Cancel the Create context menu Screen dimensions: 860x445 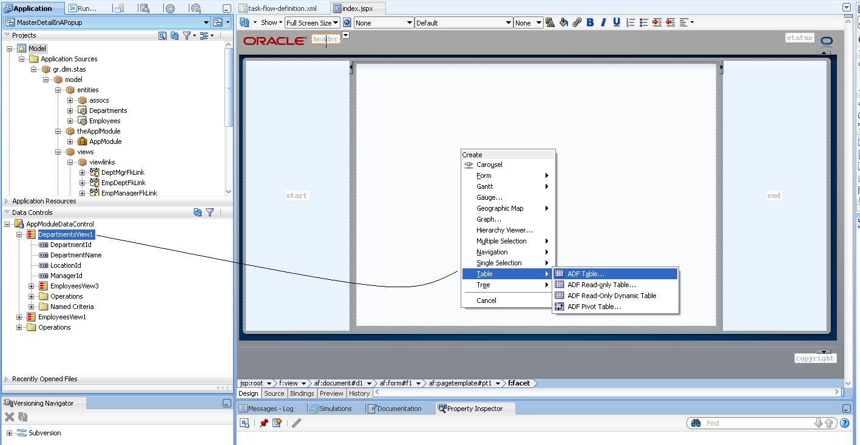pyautogui.click(x=486, y=300)
